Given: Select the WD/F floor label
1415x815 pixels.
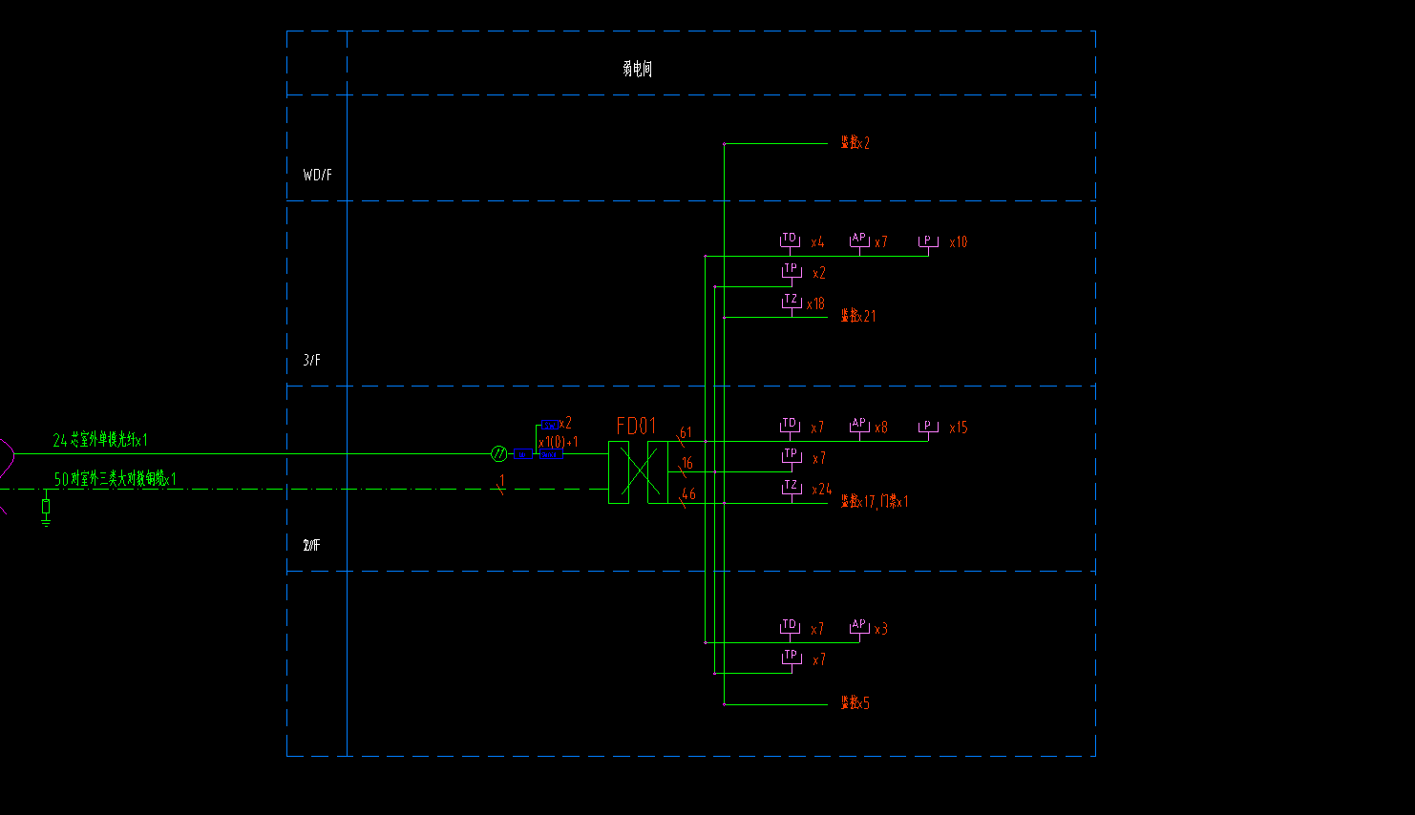Looking at the screenshot, I should 318,175.
